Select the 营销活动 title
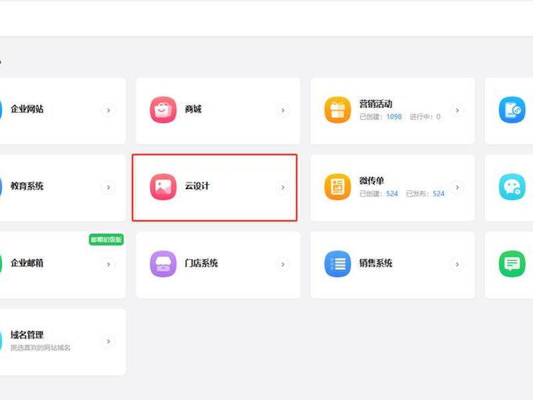The image size is (533, 400). [376, 104]
